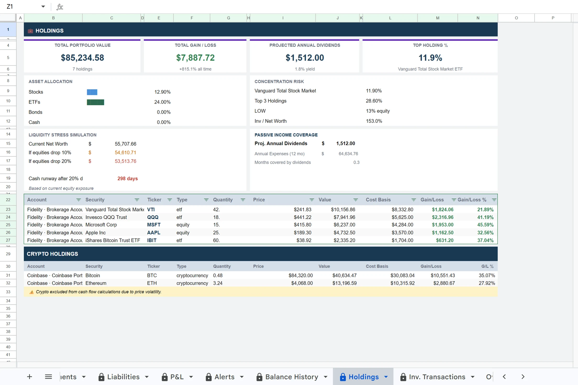Open the Holdings tab dropdown arrow
This screenshot has height=385, width=578.
(x=386, y=377)
